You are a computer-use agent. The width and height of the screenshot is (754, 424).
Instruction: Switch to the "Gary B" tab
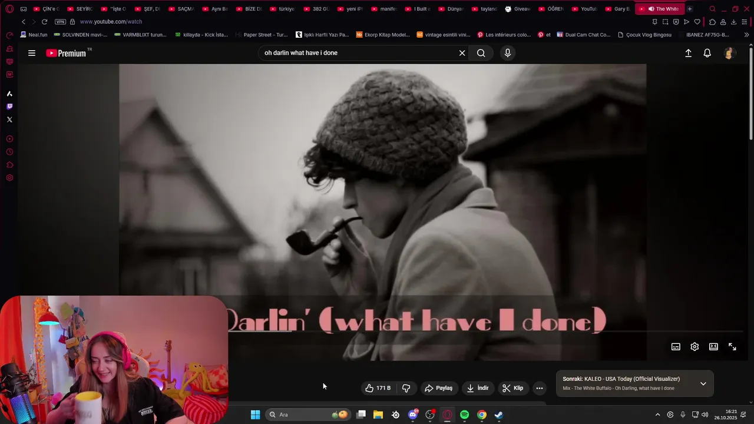618,9
